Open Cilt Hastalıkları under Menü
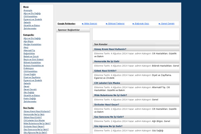Viewport: 201px width, 134px height. click(x=30, y=16)
